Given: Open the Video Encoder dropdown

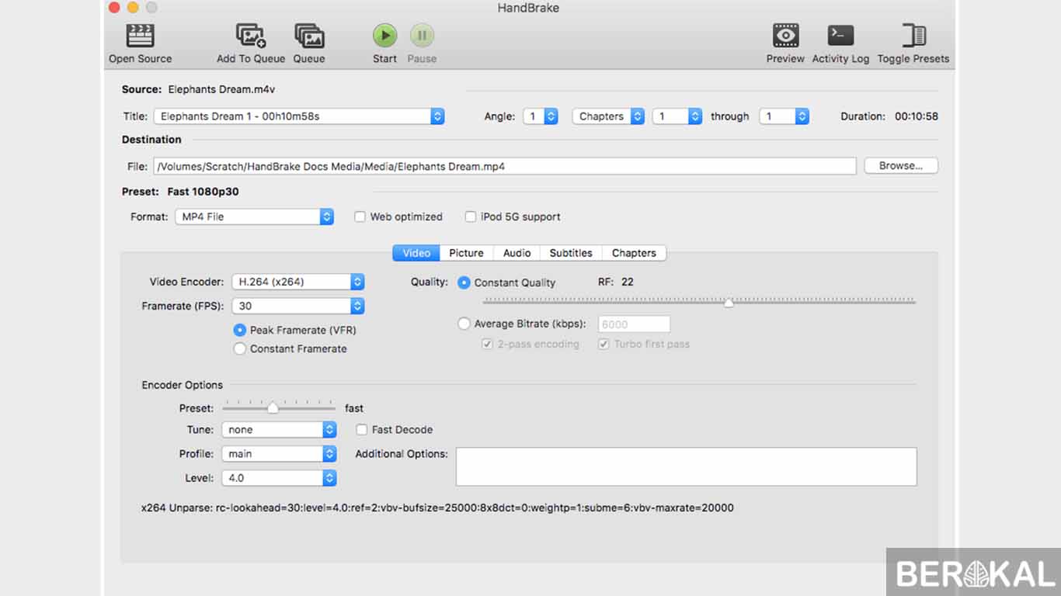Looking at the screenshot, I should (x=297, y=282).
